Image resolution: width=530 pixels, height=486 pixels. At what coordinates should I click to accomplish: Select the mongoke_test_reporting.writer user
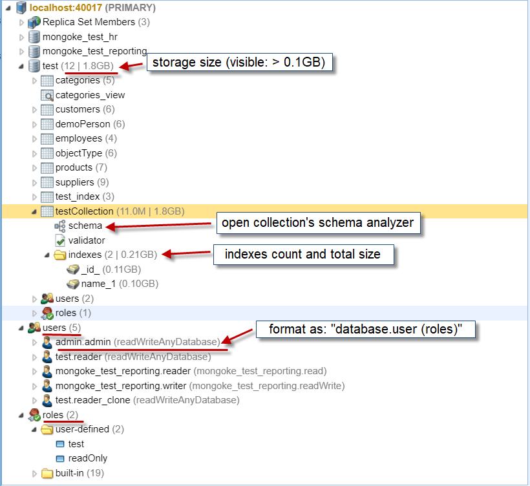point(200,386)
